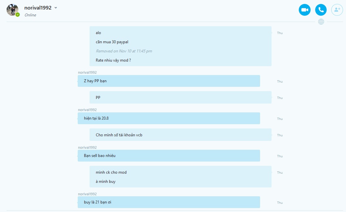
Task: Select the 'buy là 21 bạn ơi' message
Action: pyautogui.click(x=169, y=202)
